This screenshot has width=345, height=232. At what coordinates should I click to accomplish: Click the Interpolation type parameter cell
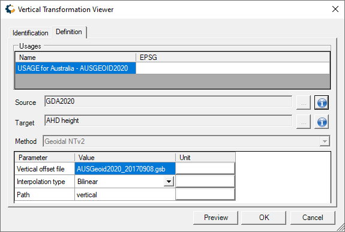tap(44, 182)
